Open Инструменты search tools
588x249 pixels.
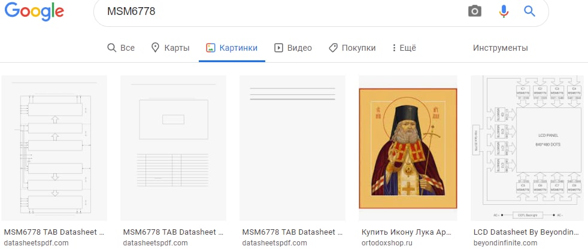pyautogui.click(x=500, y=48)
